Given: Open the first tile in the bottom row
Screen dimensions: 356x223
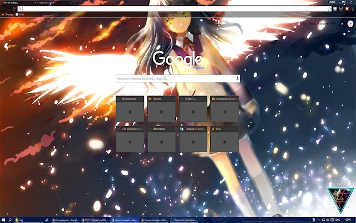Looking at the screenshot, I should tap(130, 139).
